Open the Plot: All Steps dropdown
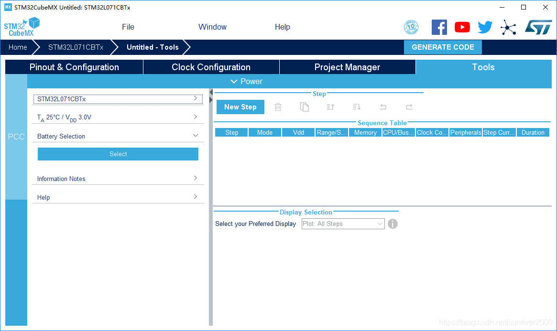Screen dimensions: 557x331 (x=343, y=224)
